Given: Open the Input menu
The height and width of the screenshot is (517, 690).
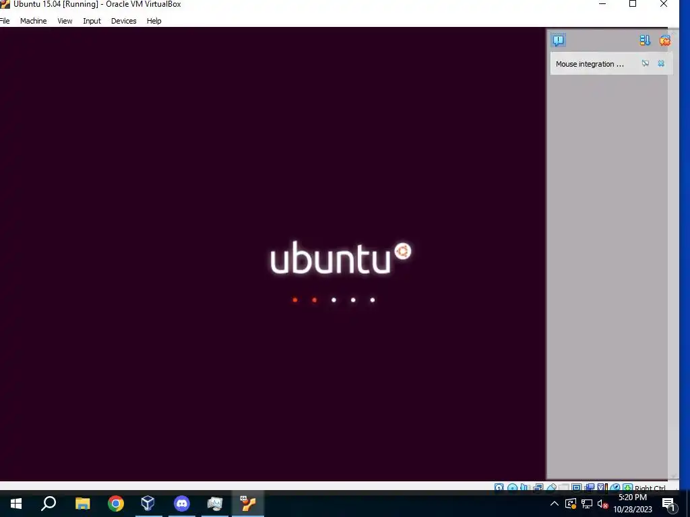Looking at the screenshot, I should pyautogui.click(x=92, y=21).
